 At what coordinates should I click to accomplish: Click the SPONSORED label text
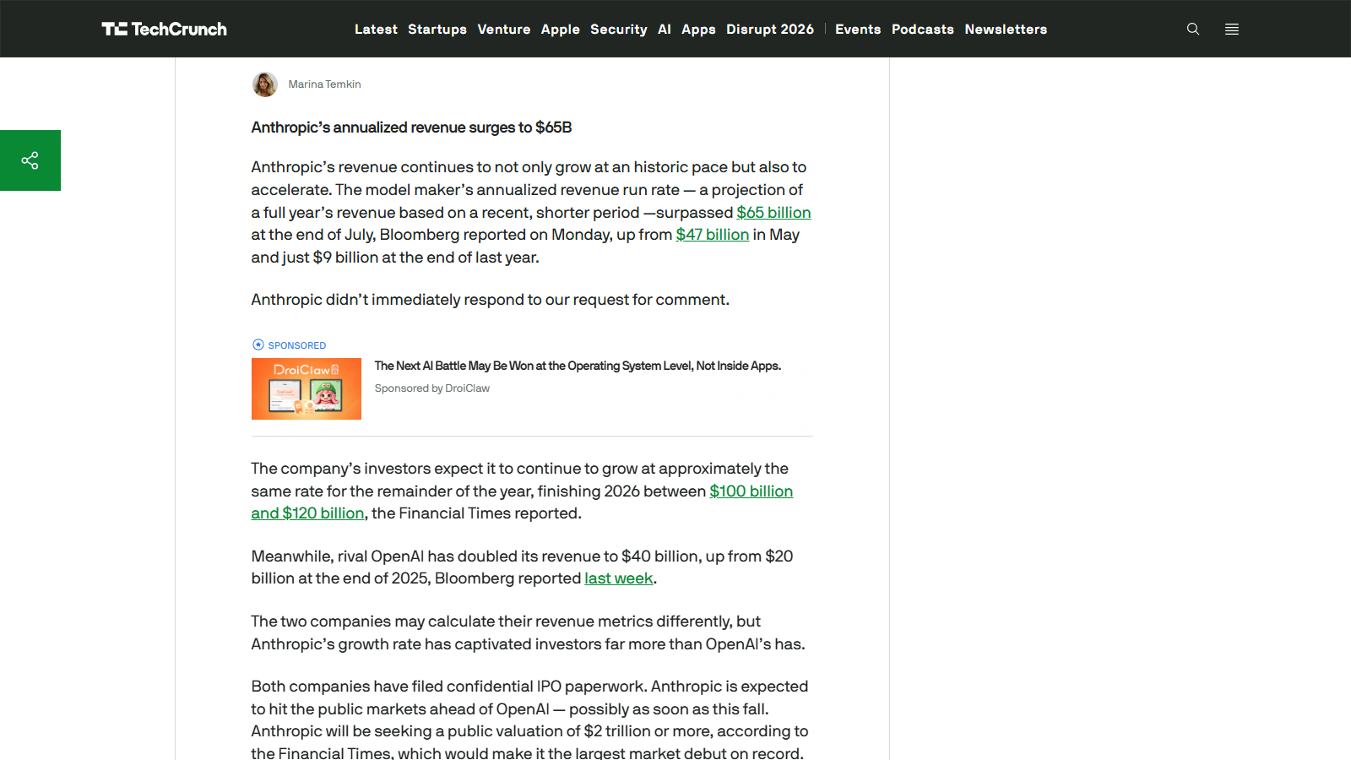point(297,345)
